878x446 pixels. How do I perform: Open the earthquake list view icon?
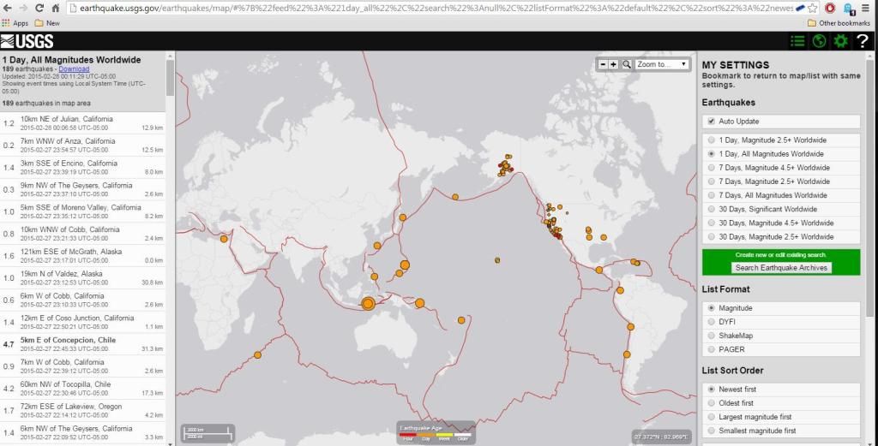pos(797,41)
